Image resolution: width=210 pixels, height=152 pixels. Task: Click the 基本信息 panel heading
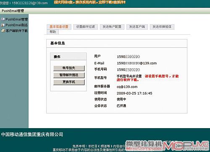click(58, 43)
